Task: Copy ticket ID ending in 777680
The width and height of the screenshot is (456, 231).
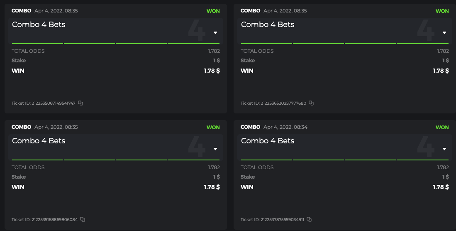Action: pos(311,103)
